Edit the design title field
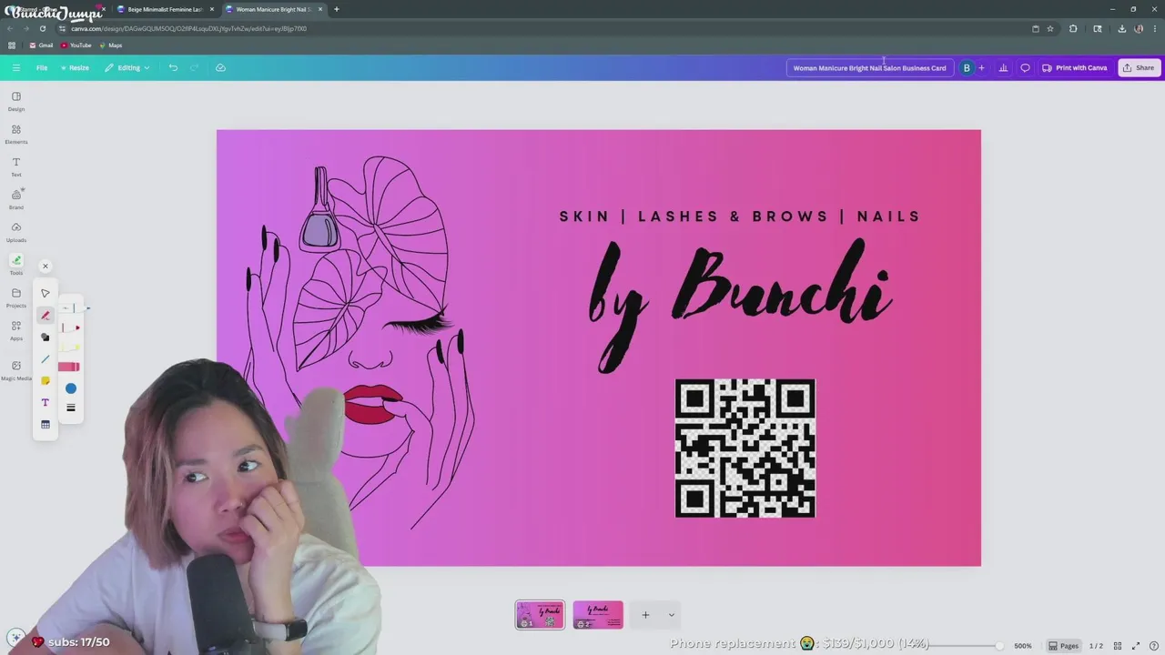This screenshot has height=655, width=1165. coord(869,67)
